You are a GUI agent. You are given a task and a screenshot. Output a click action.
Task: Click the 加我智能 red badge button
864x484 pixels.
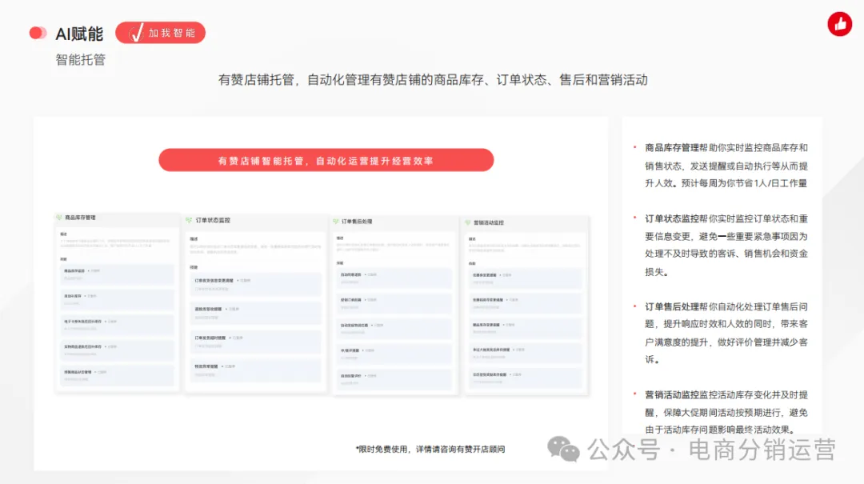[x=160, y=33]
